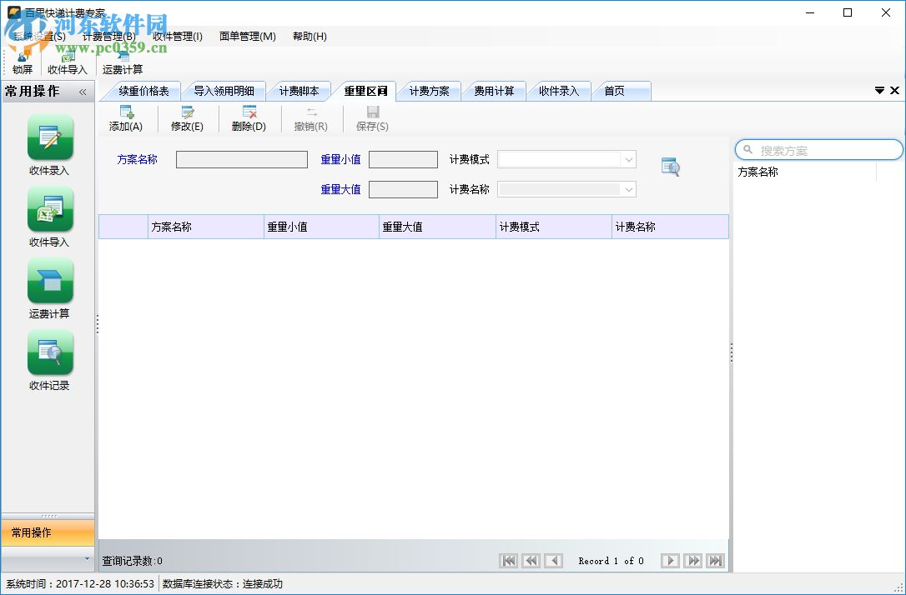Screen dimensions: 906x595
Task: Open the 计费模式 dropdown list
Action: pos(628,159)
